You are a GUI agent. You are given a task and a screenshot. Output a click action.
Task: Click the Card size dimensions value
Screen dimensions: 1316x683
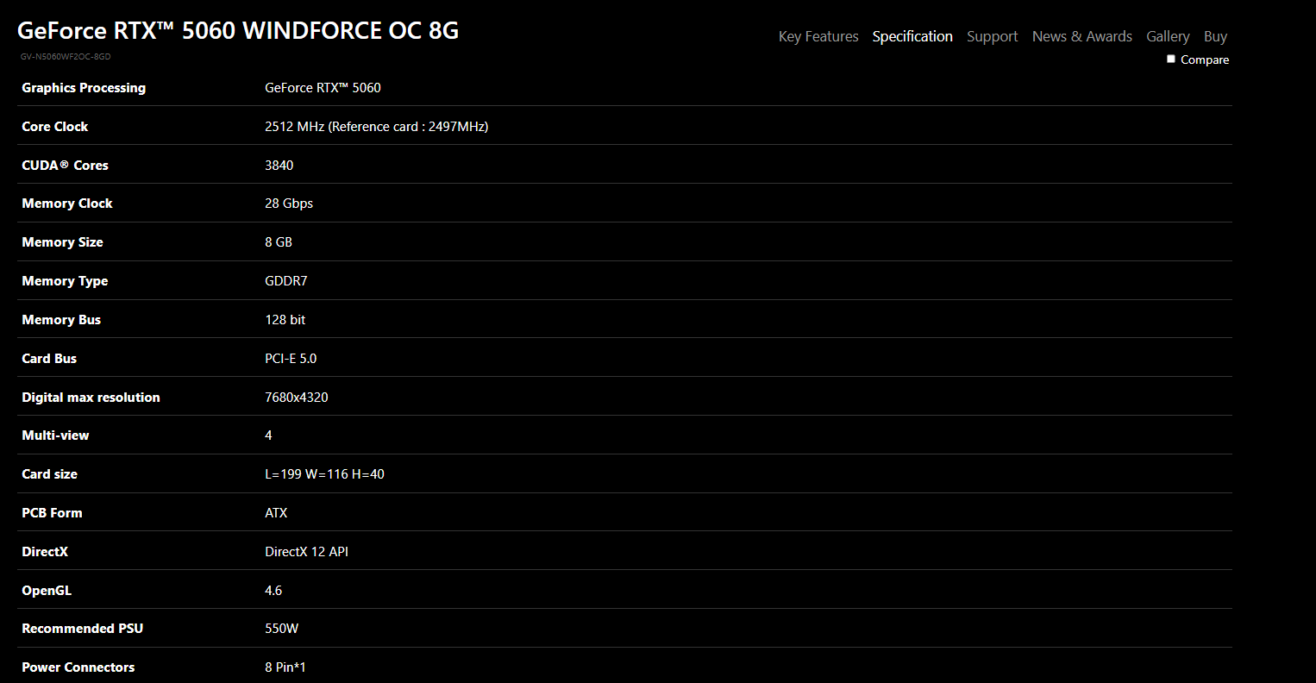324,474
